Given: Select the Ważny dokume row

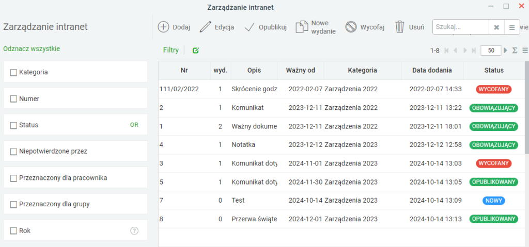Looking at the screenshot, I should tap(341, 126).
